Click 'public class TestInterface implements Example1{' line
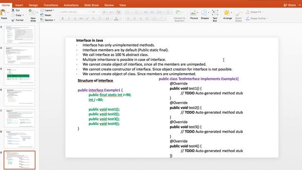The height and width of the screenshot is (170, 302). pos(199,79)
